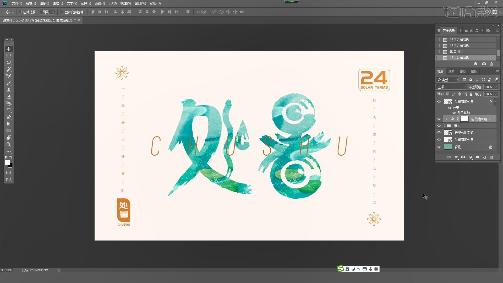Enable the 自动选择 checkbox
503x283 pixels.
pos(20,12)
